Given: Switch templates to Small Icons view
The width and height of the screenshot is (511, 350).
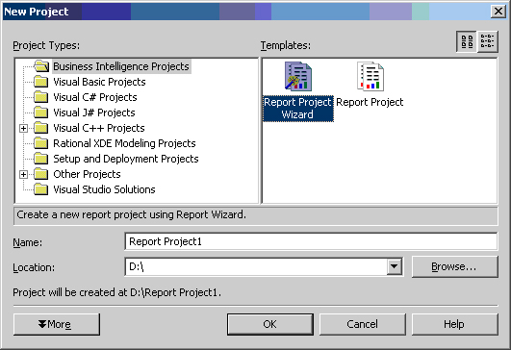Looking at the screenshot, I should click(488, 41).
